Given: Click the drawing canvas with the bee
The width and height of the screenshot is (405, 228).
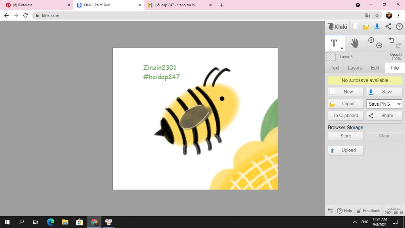Looking at the screenshot, I should click(x=195, y=119).
